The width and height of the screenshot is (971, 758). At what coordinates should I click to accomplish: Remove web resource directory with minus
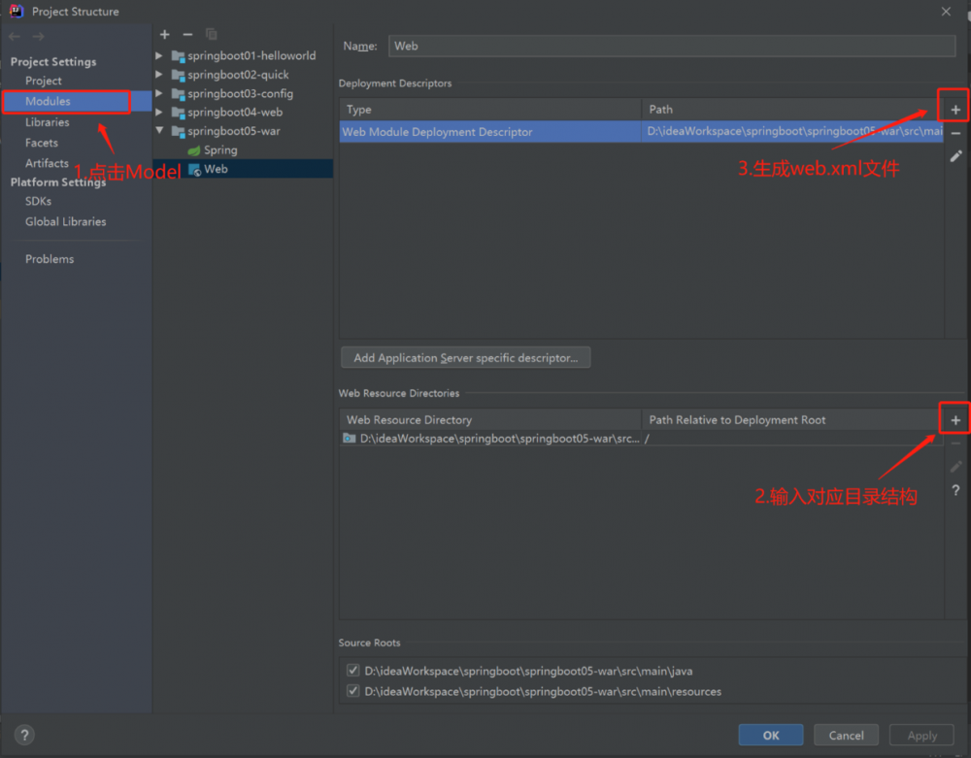click(955, 444)
